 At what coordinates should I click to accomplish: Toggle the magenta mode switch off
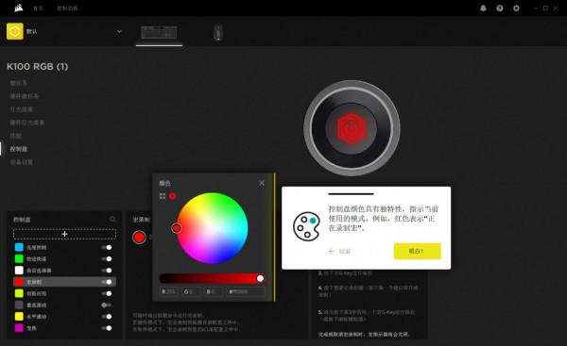pos(107,328)
